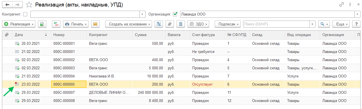Open the magnifier search options dropdown
The height and width of the screenshot is (109, 362).
pyautogui.click(x=324, y=24)
